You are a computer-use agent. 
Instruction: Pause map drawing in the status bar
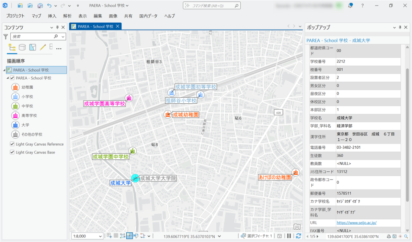tap(289, 236)
